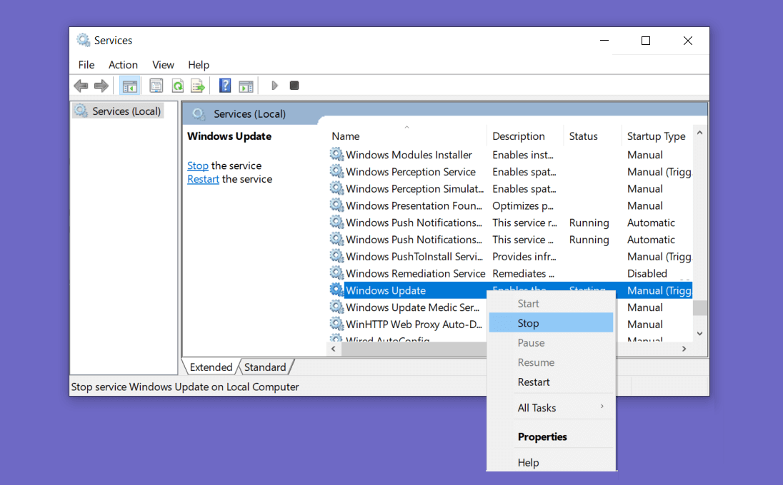Viewport: 783px width, 485px height.
Task: Open Properties using the toolbar sheet icon
Action: pyautogui.click(x=156, y=86)
